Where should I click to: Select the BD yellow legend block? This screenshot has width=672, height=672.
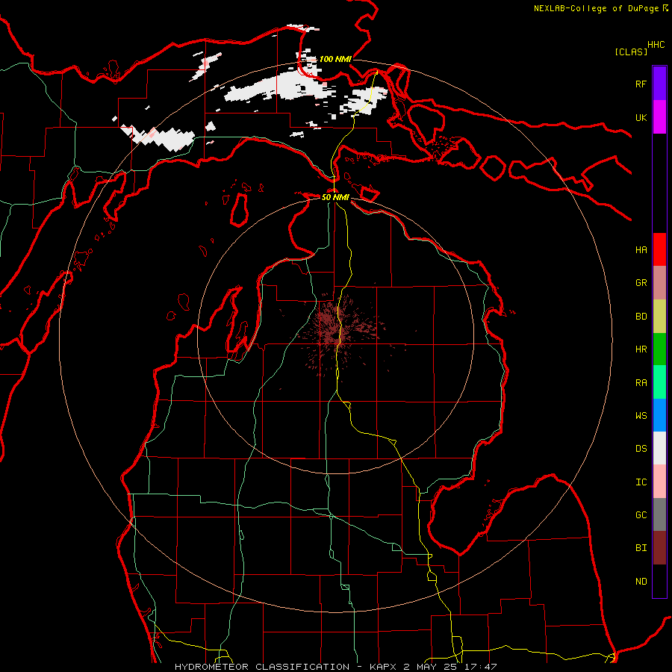[x=659, y=316]
